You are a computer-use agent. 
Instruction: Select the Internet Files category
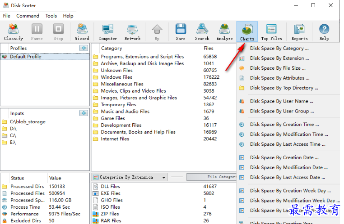[164, 139]
